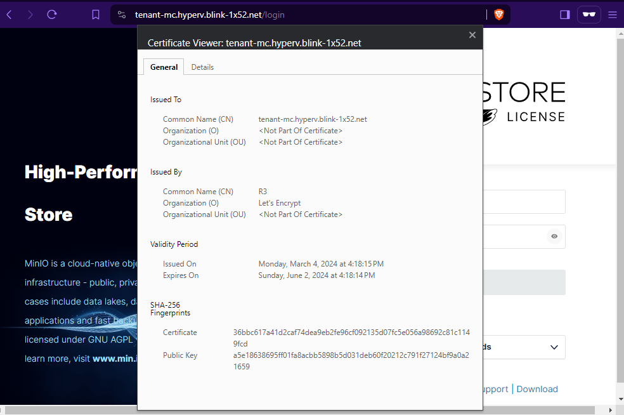Close the Certificate Viewer dialog

[472, 35]
